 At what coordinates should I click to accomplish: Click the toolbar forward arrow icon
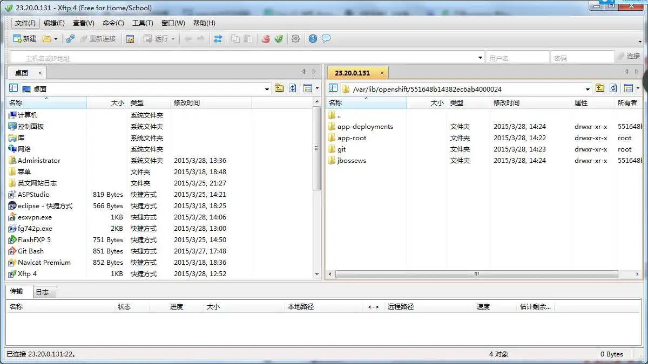(x=200, y=39)
